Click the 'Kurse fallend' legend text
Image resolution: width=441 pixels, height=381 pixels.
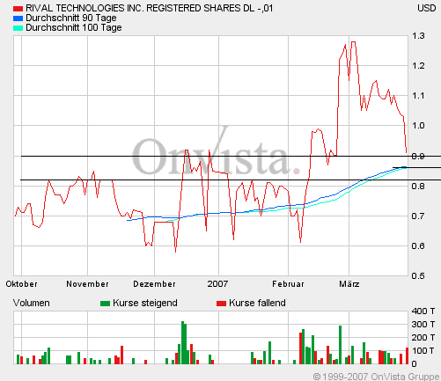pyautogui.click(x=257, y=303)
